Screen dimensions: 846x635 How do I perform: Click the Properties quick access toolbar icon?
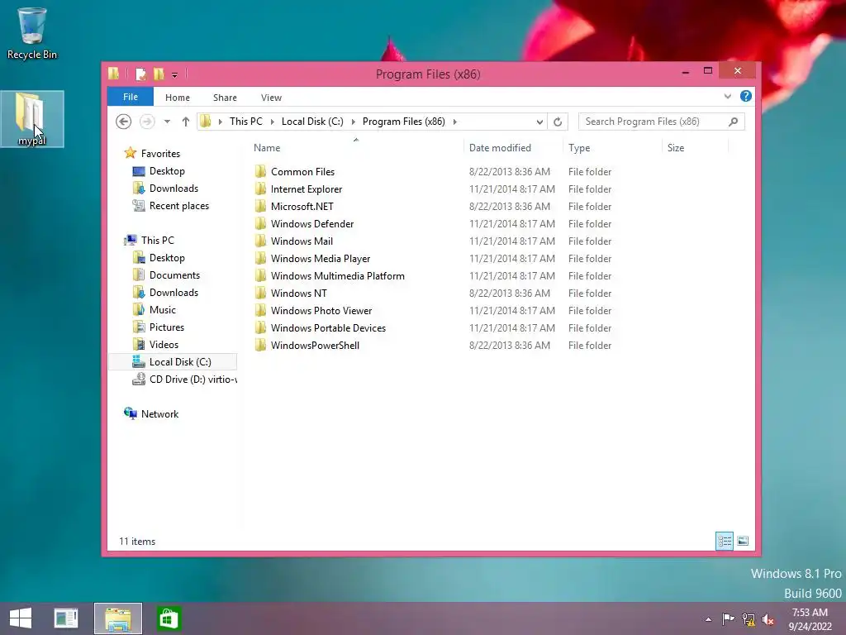[140, 74]
